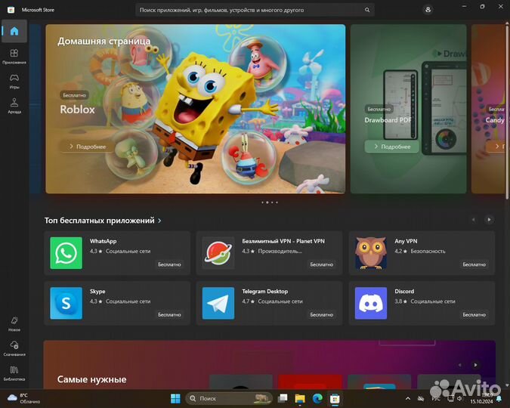Show hidden tray icons chevron
Image resolution: width=510 pixels, height=408 pixels.
point(408,398)
